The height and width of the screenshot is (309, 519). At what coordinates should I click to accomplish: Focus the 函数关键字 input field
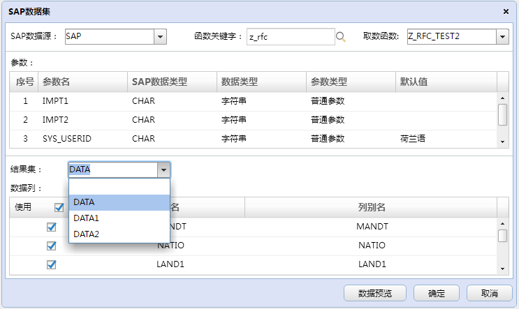[291, 37]
